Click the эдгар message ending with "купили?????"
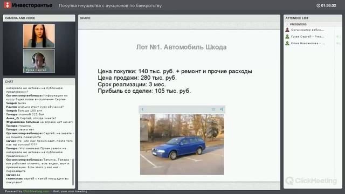 [x=39, y=143]
